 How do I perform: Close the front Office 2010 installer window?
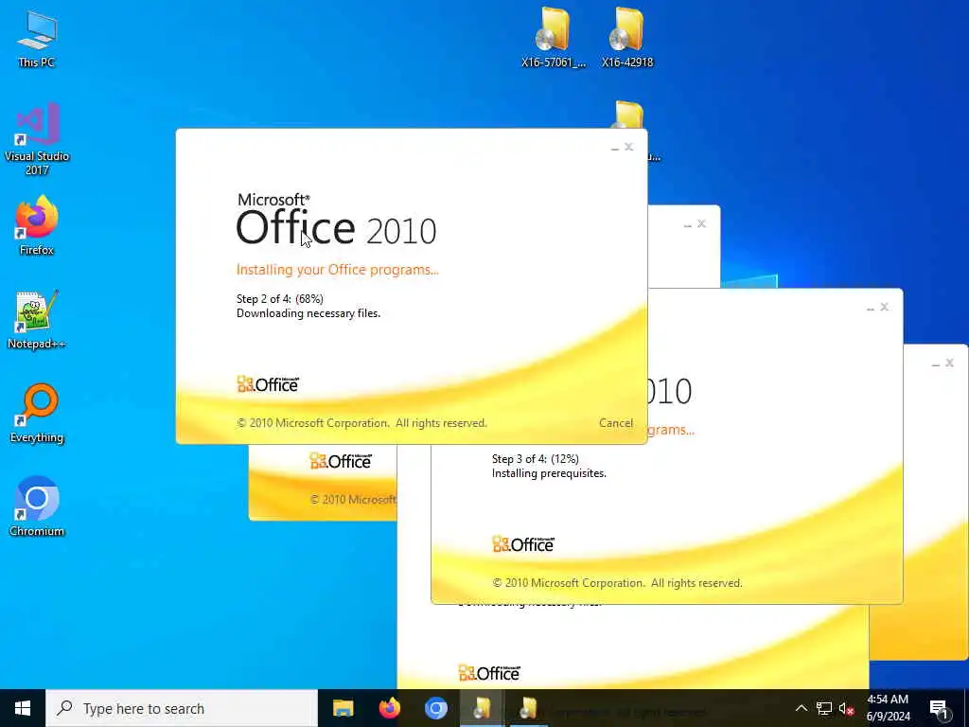(x=628, y=147)
